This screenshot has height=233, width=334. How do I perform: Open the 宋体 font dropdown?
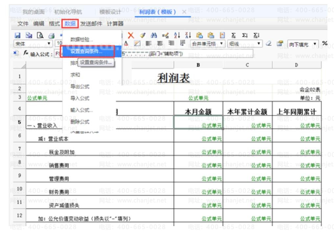(x=33, y=44)
